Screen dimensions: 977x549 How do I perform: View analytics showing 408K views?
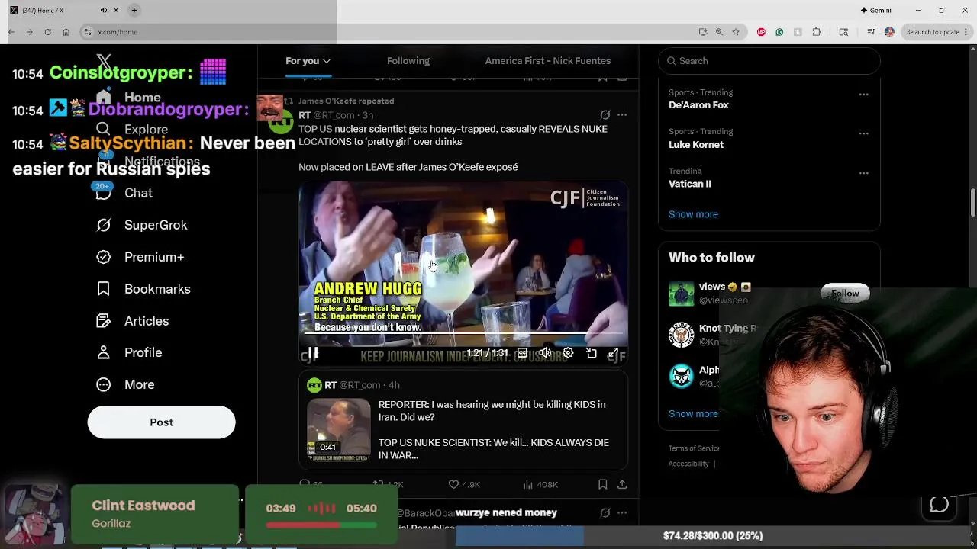540,484
